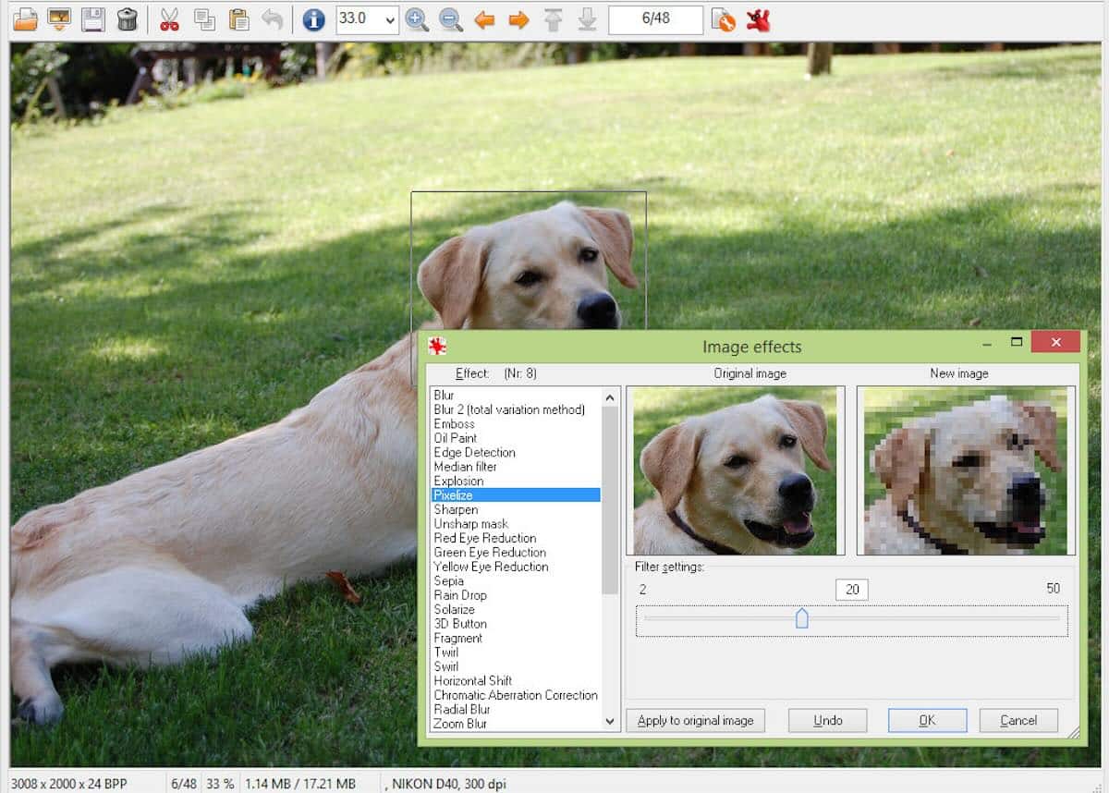The image size is (1109, 793).
Task: Open the Slideshow toolbar icon
Action: (x=58, y=19)
